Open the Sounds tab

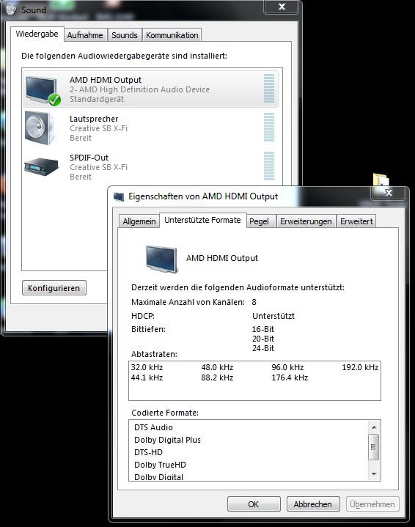click(x=125, y=35)
